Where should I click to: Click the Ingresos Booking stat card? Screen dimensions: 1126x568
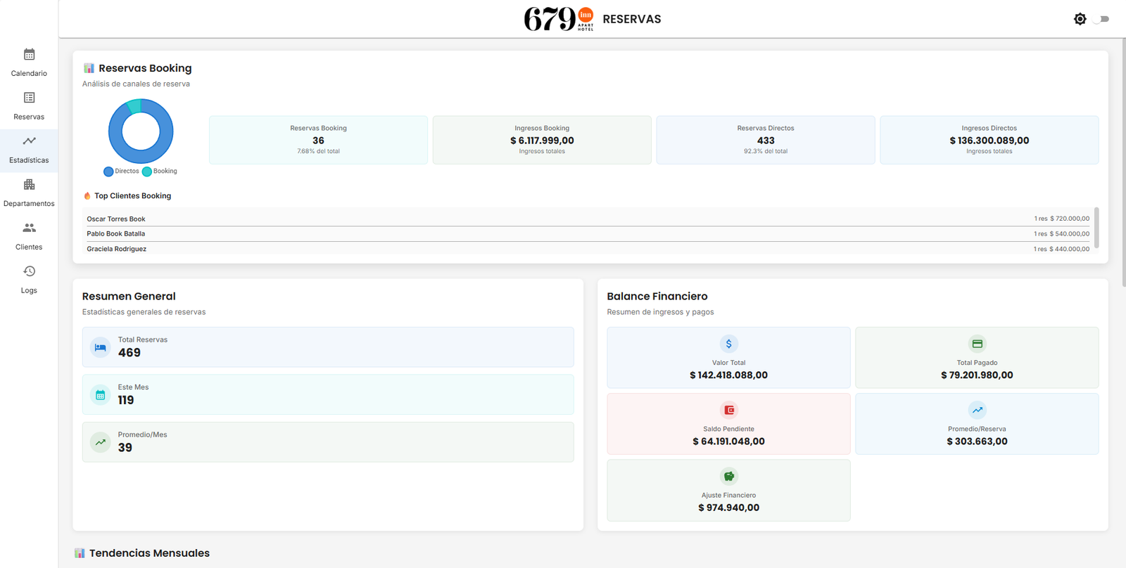pos(542,140)
